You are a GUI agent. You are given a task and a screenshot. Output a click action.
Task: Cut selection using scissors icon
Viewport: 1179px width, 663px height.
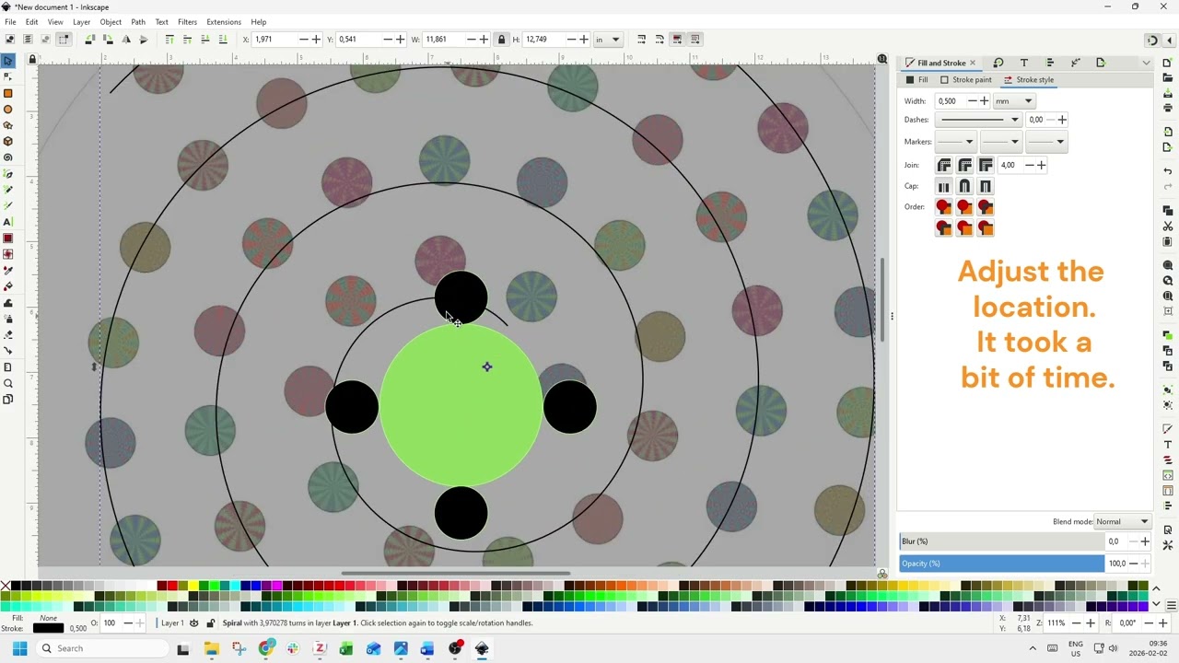coord(1168,227)
